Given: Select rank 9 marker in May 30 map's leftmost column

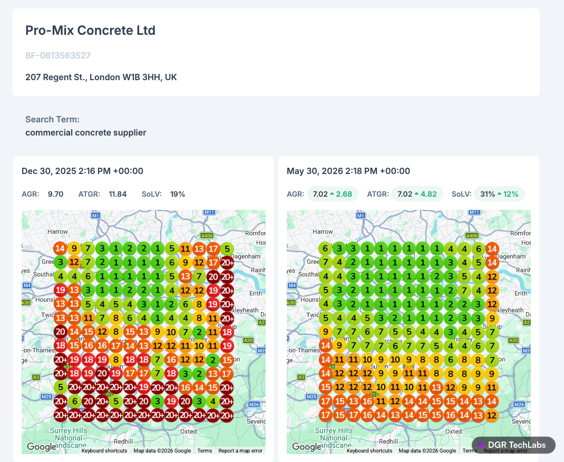Looking at the screenshot, I should 326,332.
